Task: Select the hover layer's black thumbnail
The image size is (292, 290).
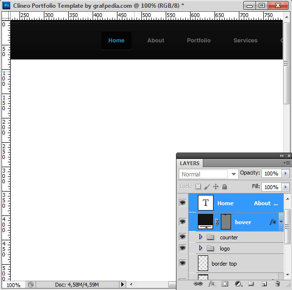Action: tap(206, 221)
